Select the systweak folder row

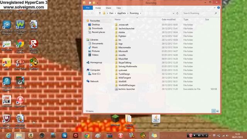[x=166, y=70]
